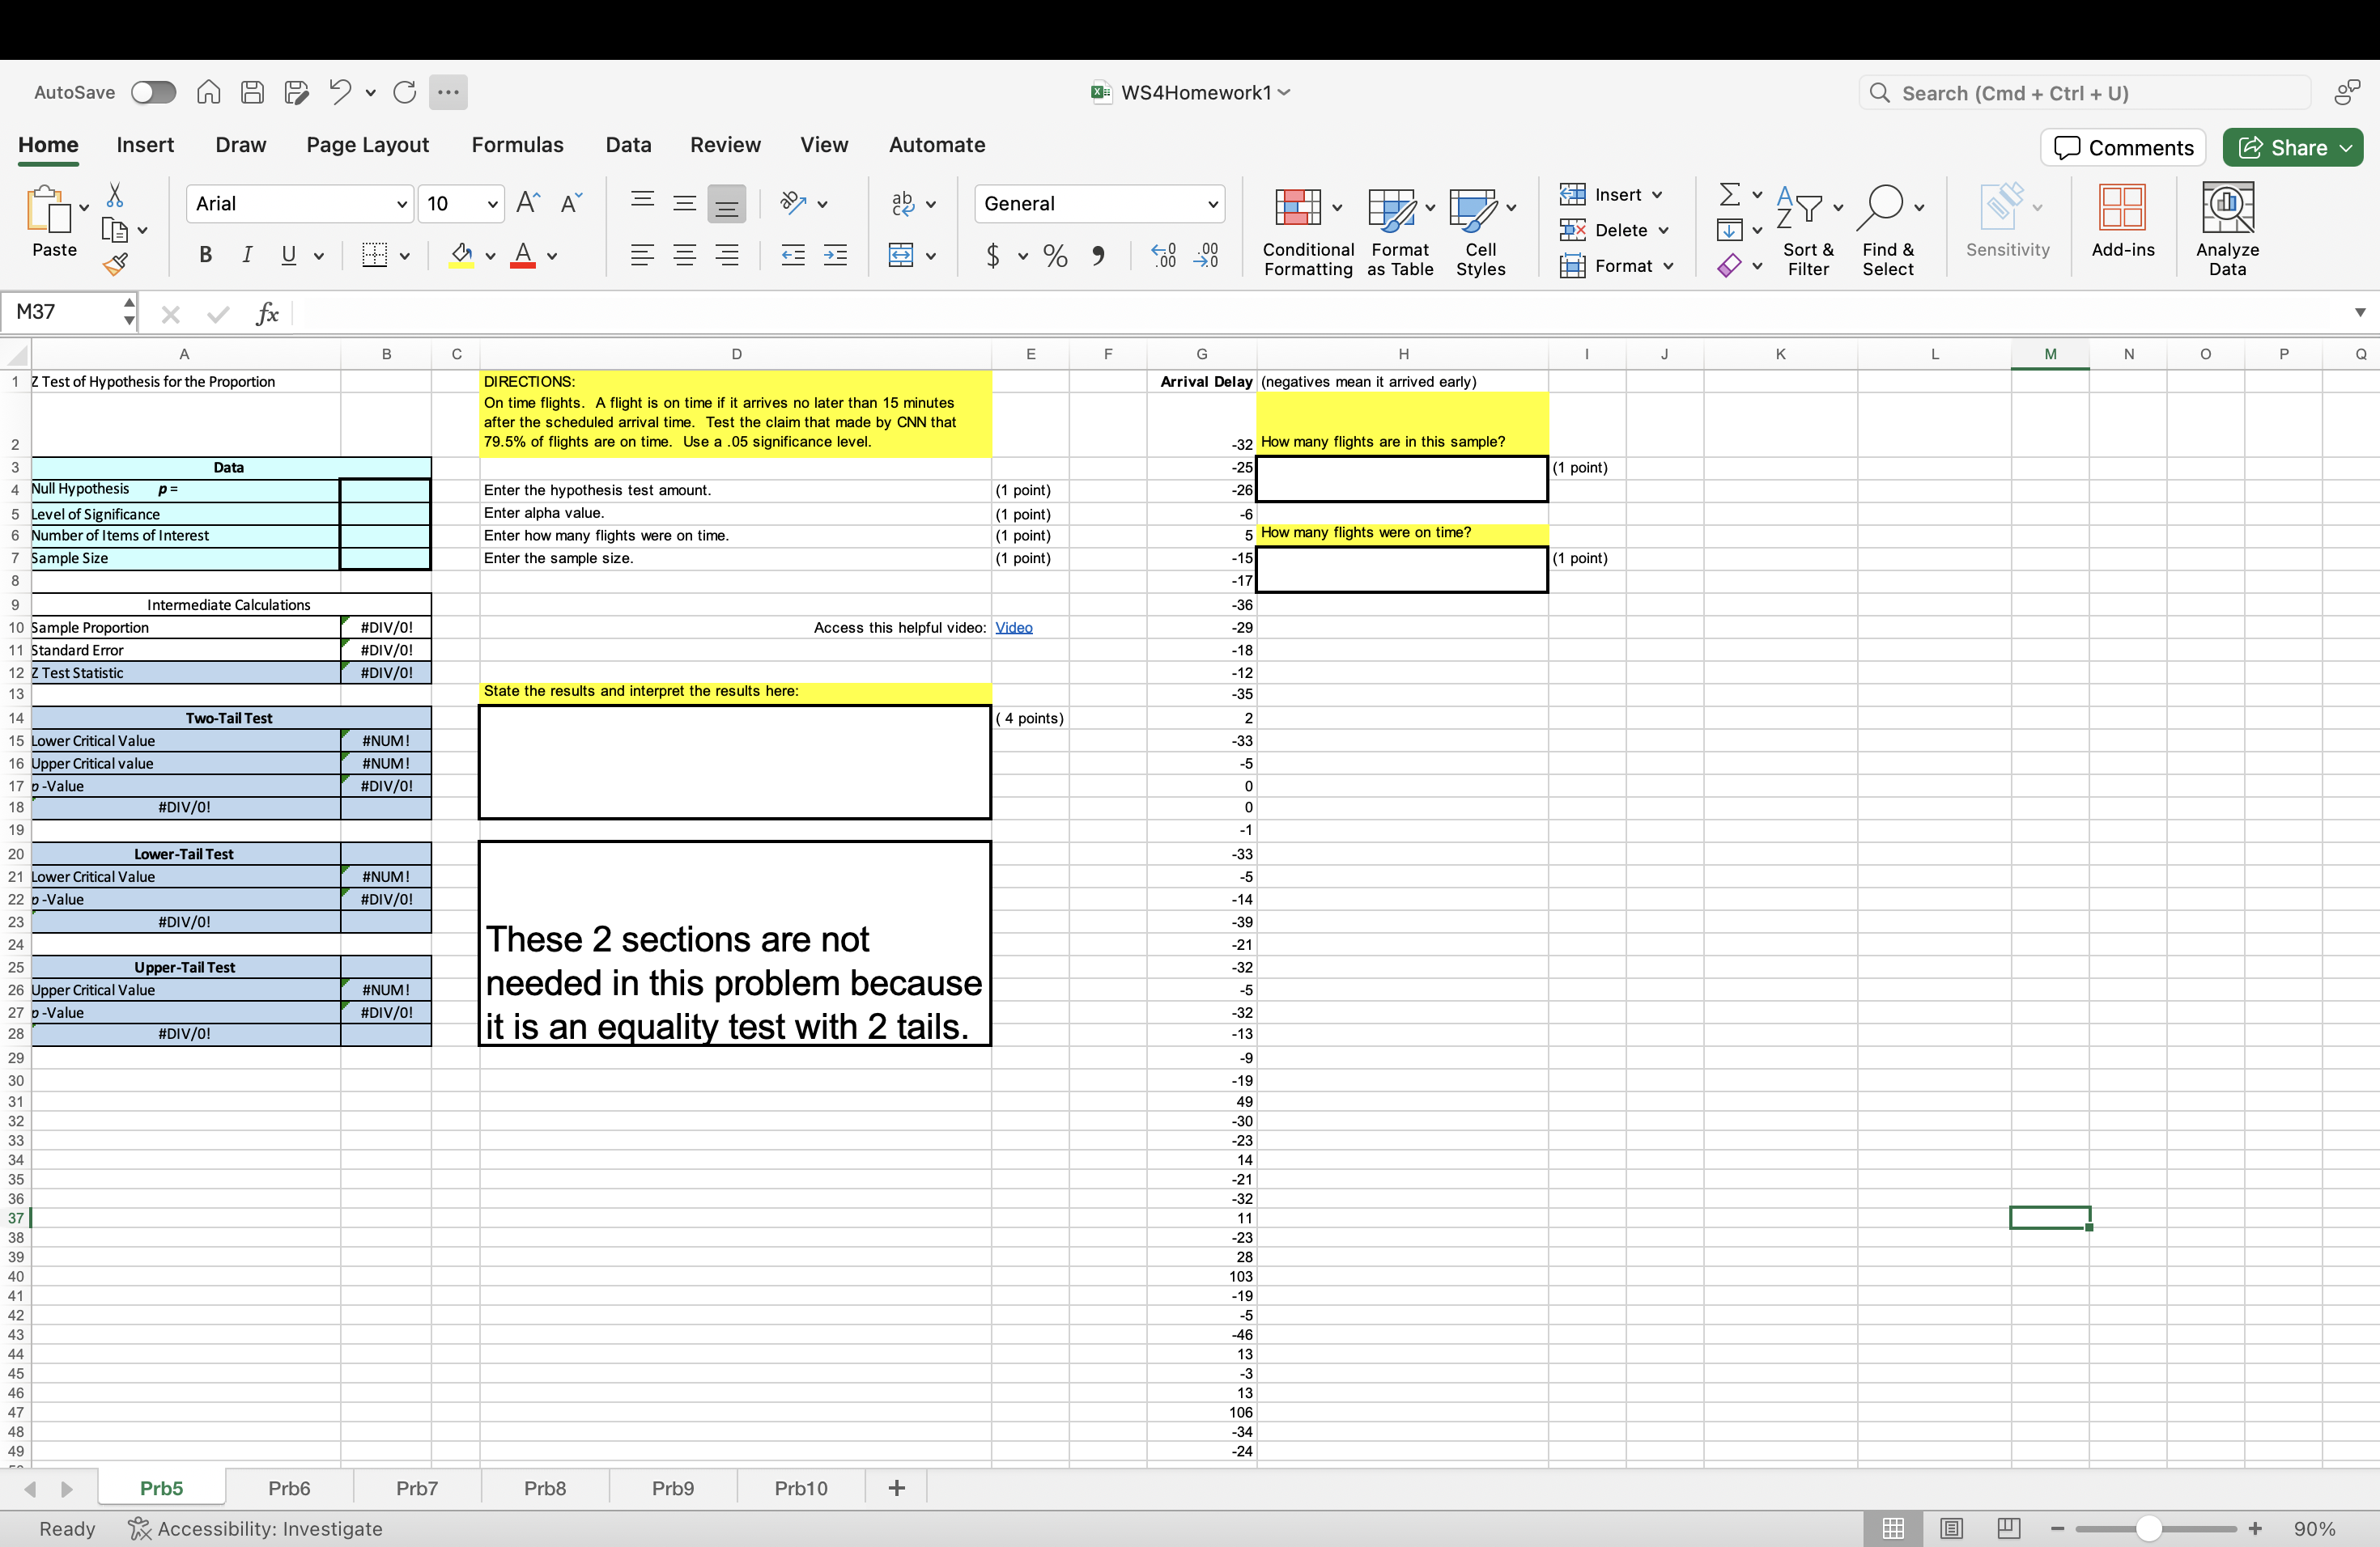Enable AutoSave
This screenshot has height=1547, width=2380.
tap(153, 92)
